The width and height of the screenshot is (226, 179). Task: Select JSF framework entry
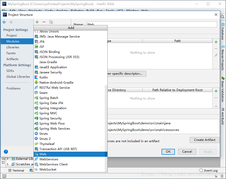pos(71,47)
